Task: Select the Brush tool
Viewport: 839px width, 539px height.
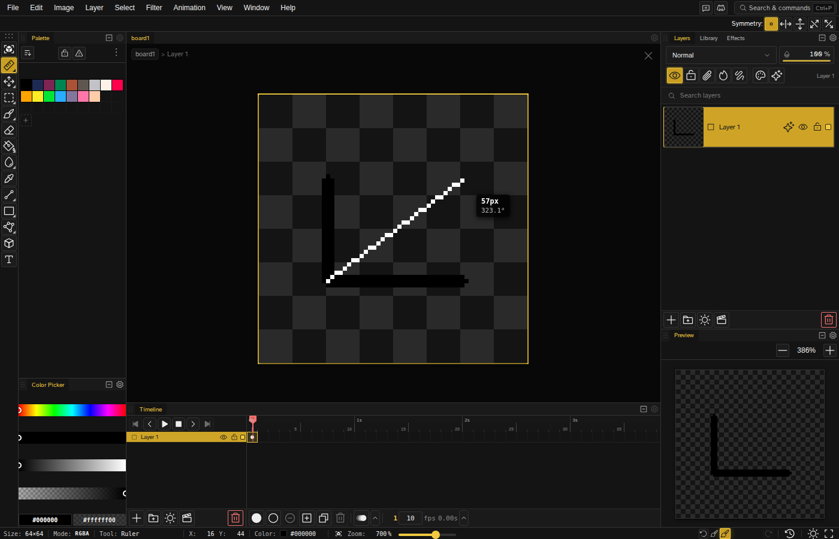Action: [9, 114]
